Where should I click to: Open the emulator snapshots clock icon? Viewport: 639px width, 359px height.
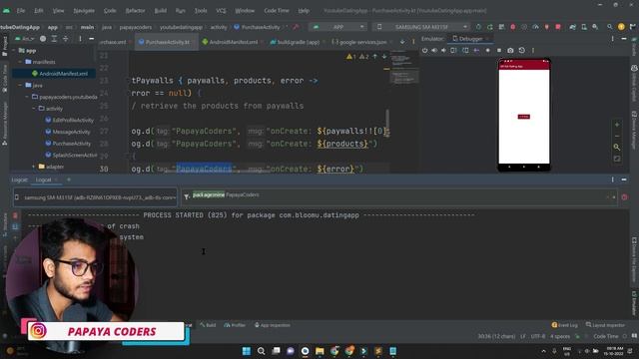(x=521, y=51)
